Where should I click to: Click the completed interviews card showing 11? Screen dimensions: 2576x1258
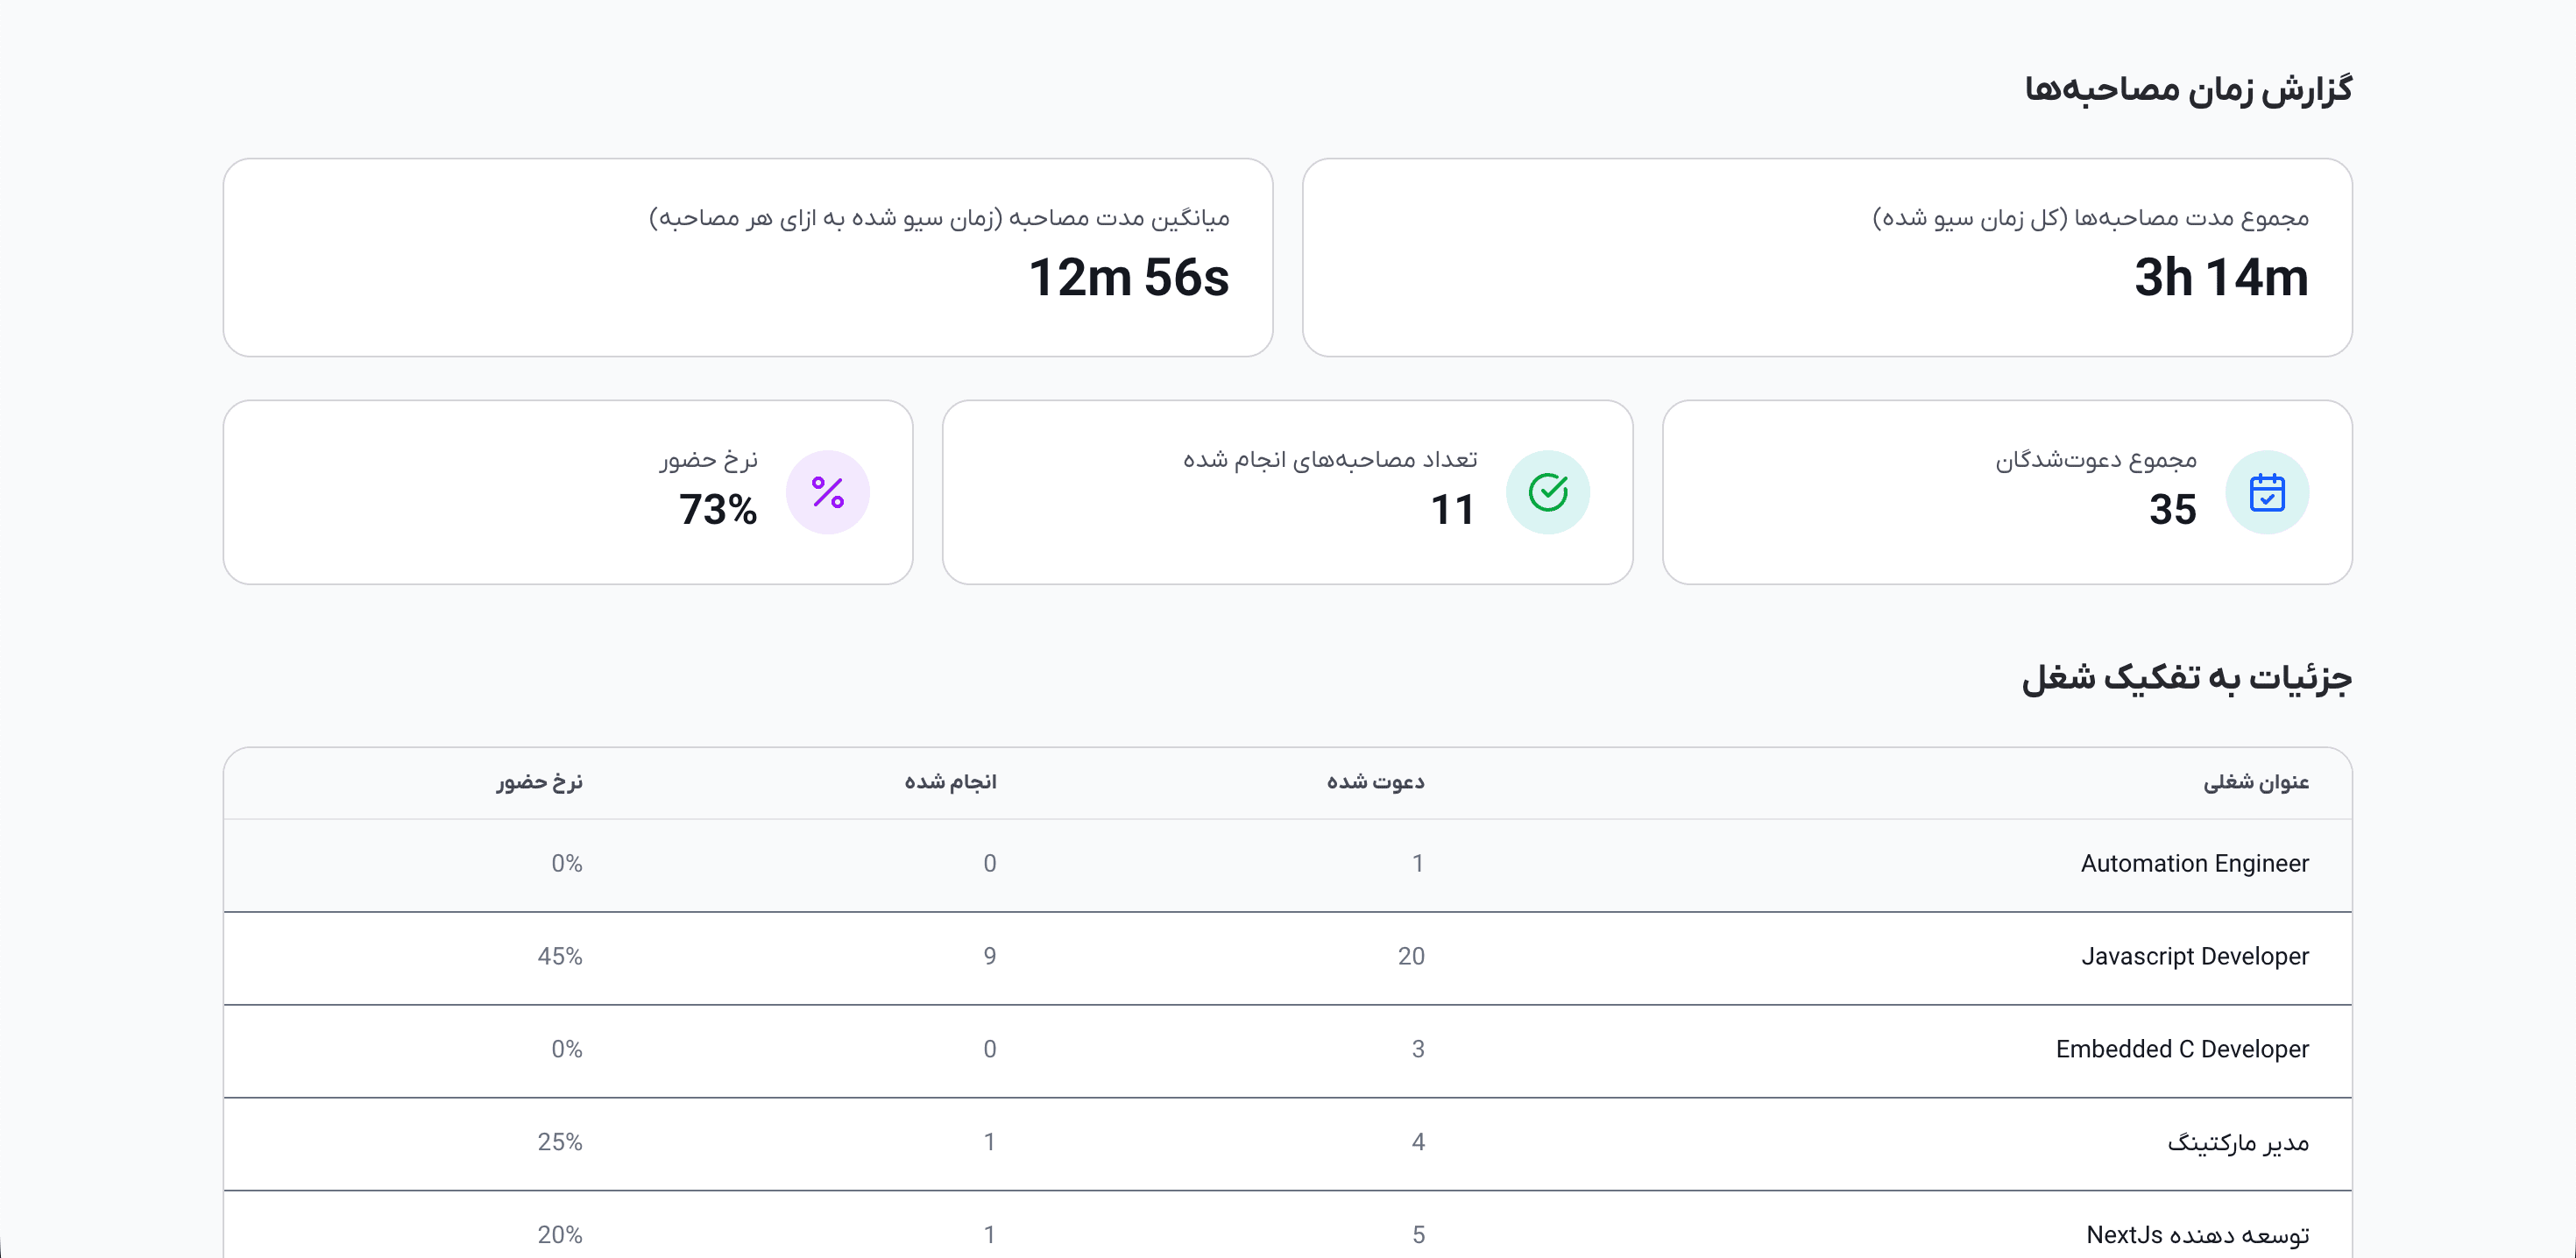coord(1287,492)
